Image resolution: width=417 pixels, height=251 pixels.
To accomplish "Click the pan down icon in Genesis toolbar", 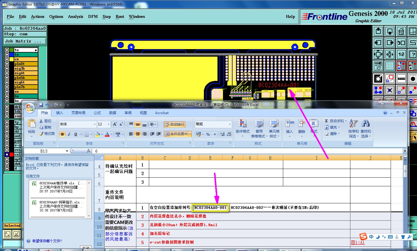I will click(x=390, y=31).
